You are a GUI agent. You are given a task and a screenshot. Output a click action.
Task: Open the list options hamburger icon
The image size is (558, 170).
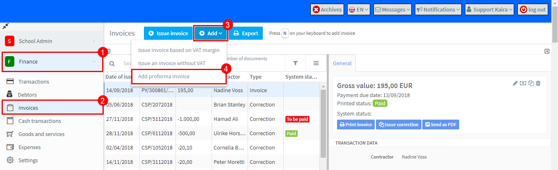[316, 63]
